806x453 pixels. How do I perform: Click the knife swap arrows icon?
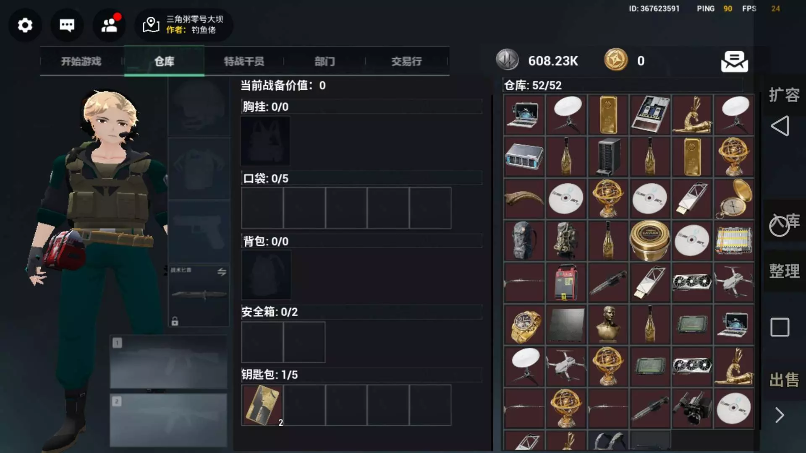tap(222, 272)
